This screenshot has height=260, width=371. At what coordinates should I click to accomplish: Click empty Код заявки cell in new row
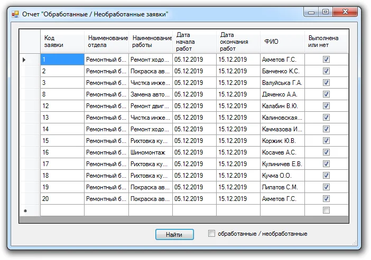pos(62,210)
